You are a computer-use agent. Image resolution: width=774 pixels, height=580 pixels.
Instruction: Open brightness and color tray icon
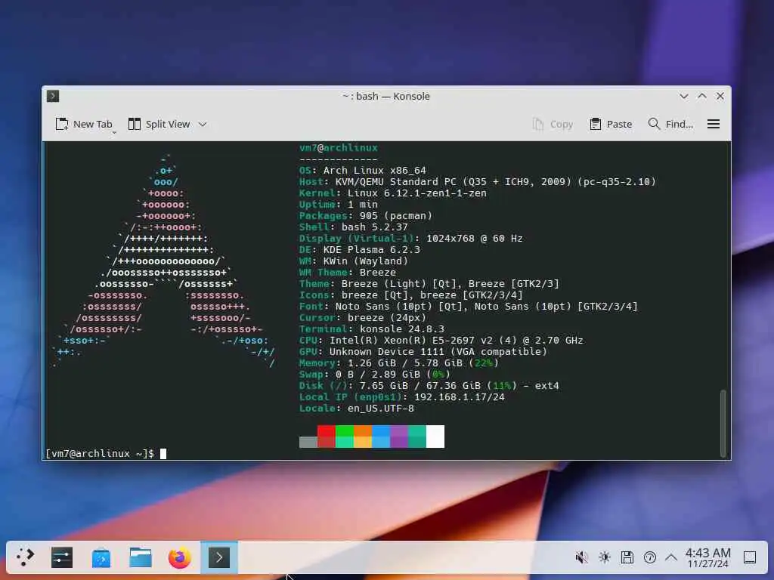604,557
